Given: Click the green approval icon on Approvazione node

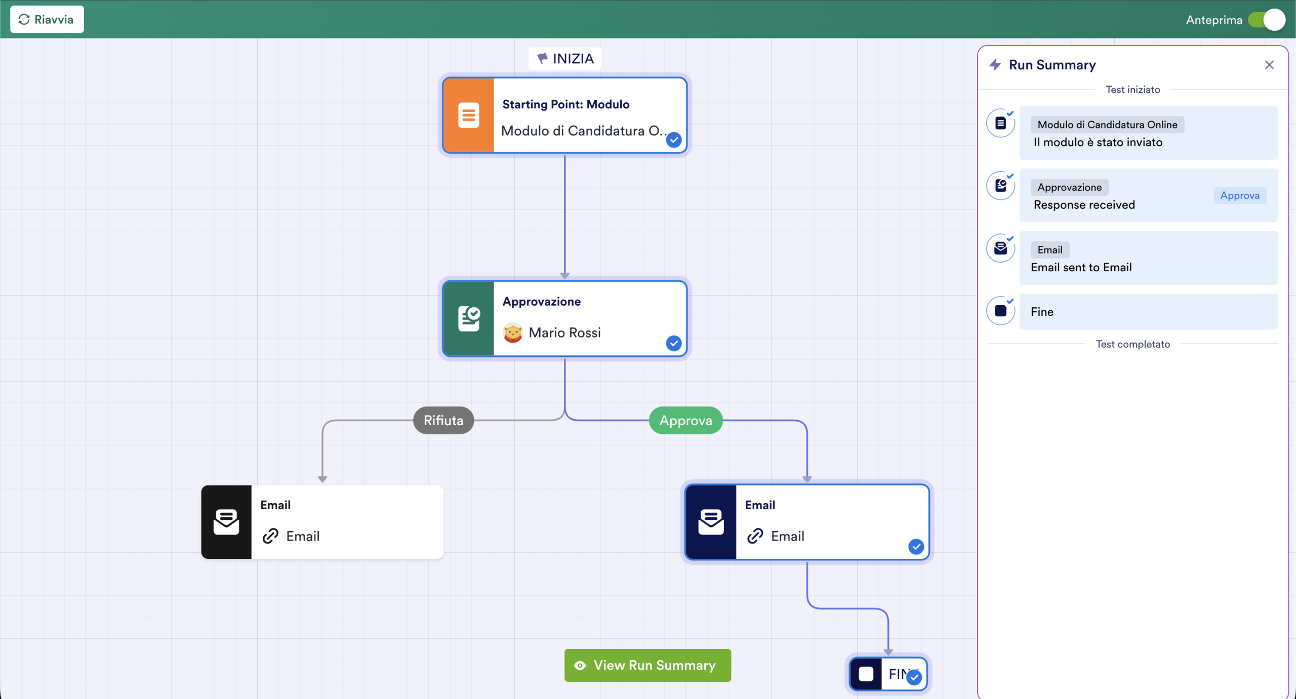Looking at the screenshot, I should (x=469, y=319).
